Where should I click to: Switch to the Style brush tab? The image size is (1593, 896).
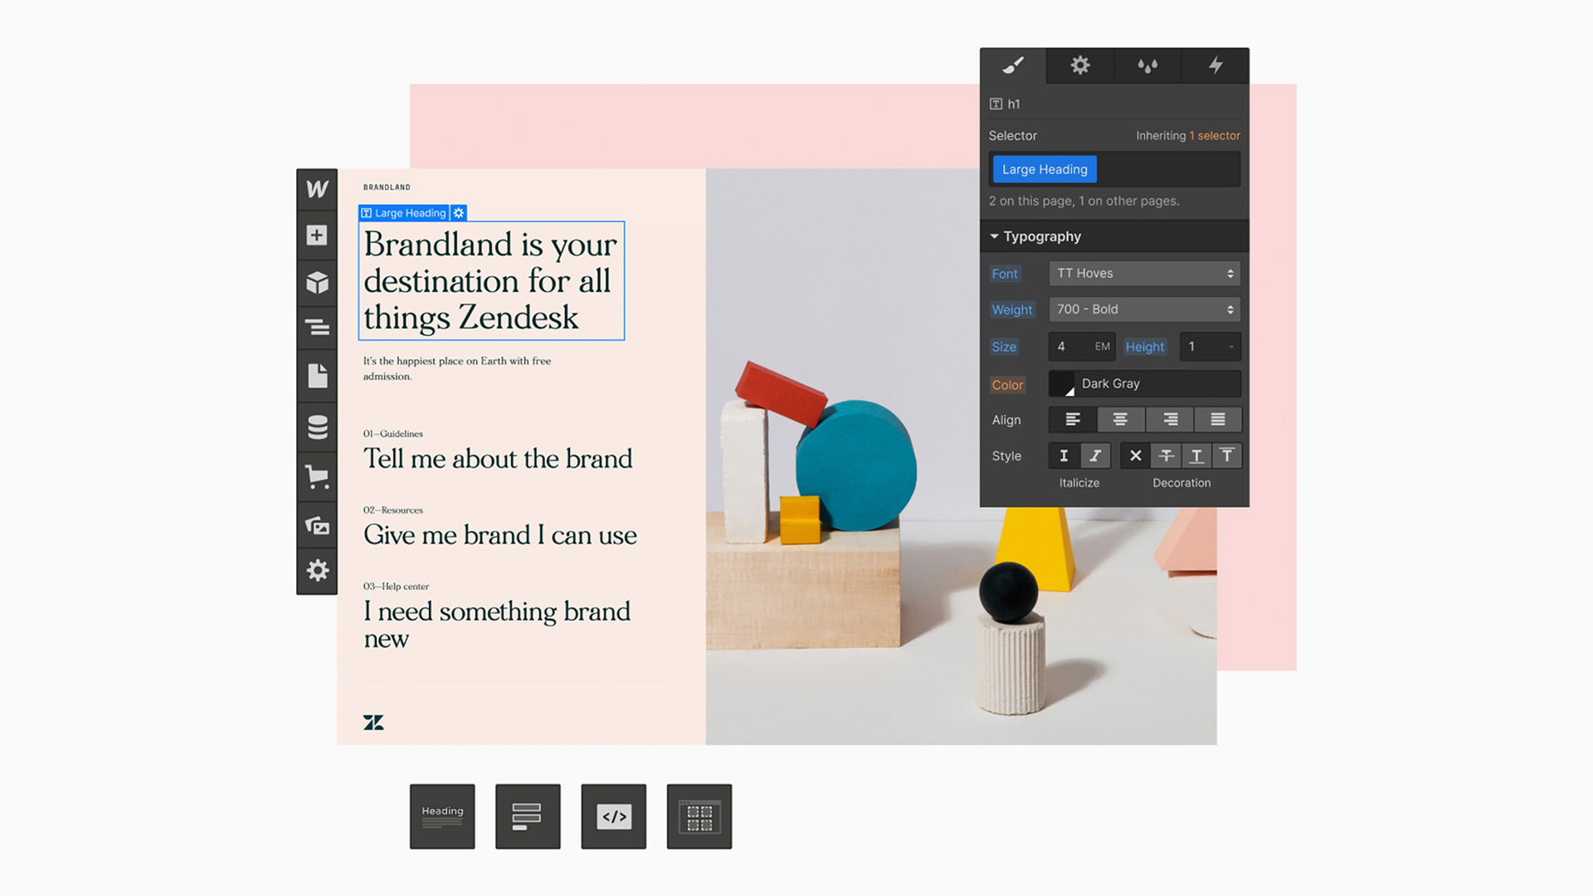tap(1013, 66)
